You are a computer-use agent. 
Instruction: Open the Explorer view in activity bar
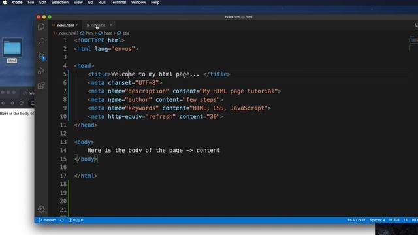[x=41, y=27]
